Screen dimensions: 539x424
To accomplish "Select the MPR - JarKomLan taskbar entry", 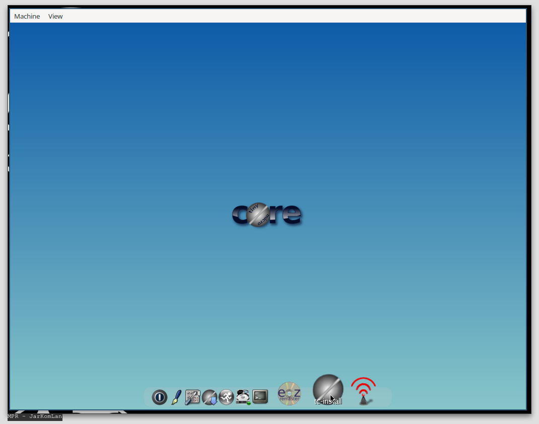I will (32, 417).
